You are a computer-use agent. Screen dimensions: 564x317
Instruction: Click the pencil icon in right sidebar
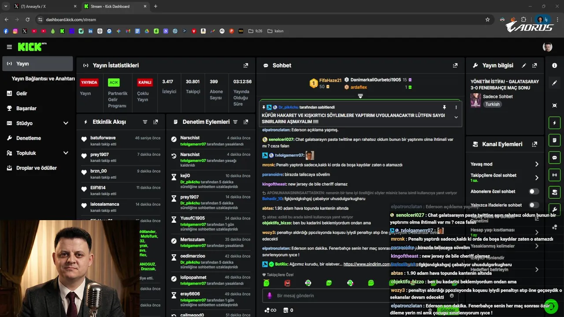554,83
